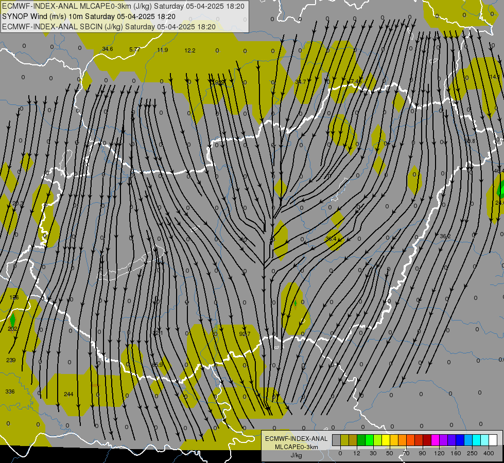Click the 'SYNOP Wind (m/s) 10m' title line
This screenshot has width=504, height=463.
pos(42,16)
